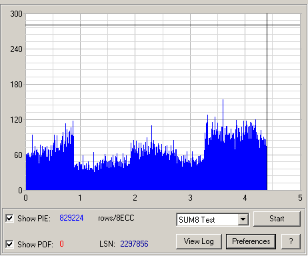
Task: Click the tallest spike in the graph
Action: pyautogui.click(x=223, y=111)
